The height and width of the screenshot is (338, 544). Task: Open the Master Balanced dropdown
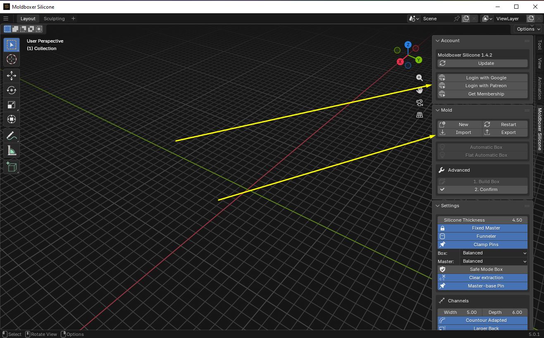click(494, 261)
